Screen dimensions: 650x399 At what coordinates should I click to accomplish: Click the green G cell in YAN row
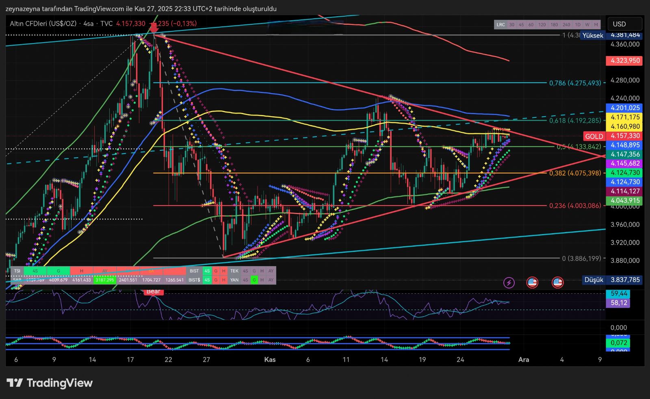coord(254,280)
